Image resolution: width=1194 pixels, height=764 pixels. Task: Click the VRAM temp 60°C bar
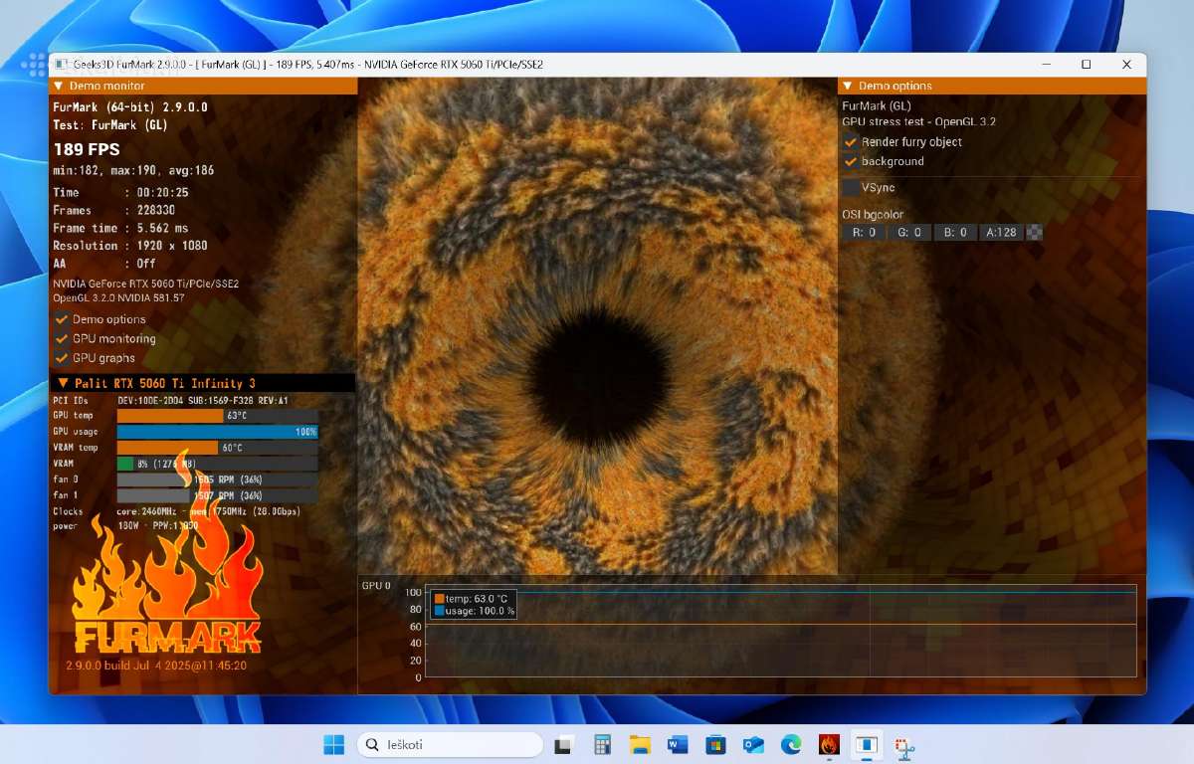click(218, 448)
